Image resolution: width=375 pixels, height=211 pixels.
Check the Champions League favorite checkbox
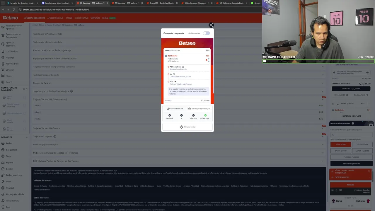pos(25,113)
